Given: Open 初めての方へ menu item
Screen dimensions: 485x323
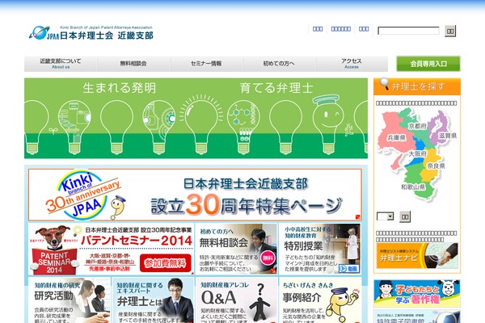Looking at the screenshot, I should pos(279,64).
